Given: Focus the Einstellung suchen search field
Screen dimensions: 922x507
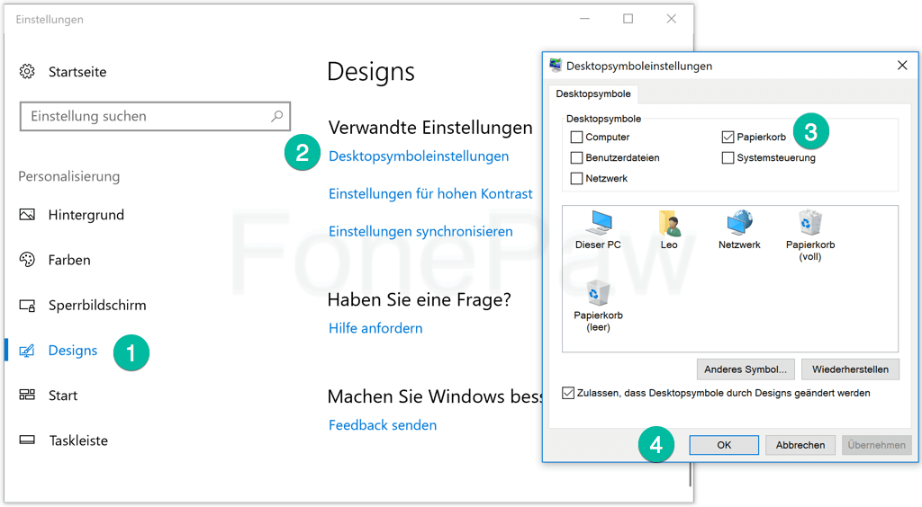Looking at the screenshot, I should pyautogui.click(x=155, y=116).
